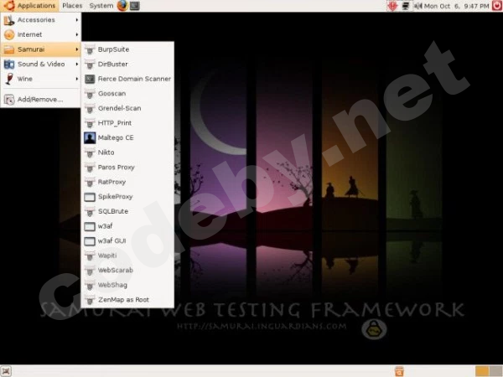
Task: Click the Wine glass icon
Action: tap(9, 79)
